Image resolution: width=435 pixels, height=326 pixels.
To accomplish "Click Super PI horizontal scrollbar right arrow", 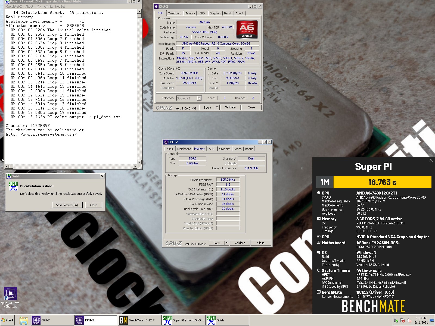I will 135,166.
